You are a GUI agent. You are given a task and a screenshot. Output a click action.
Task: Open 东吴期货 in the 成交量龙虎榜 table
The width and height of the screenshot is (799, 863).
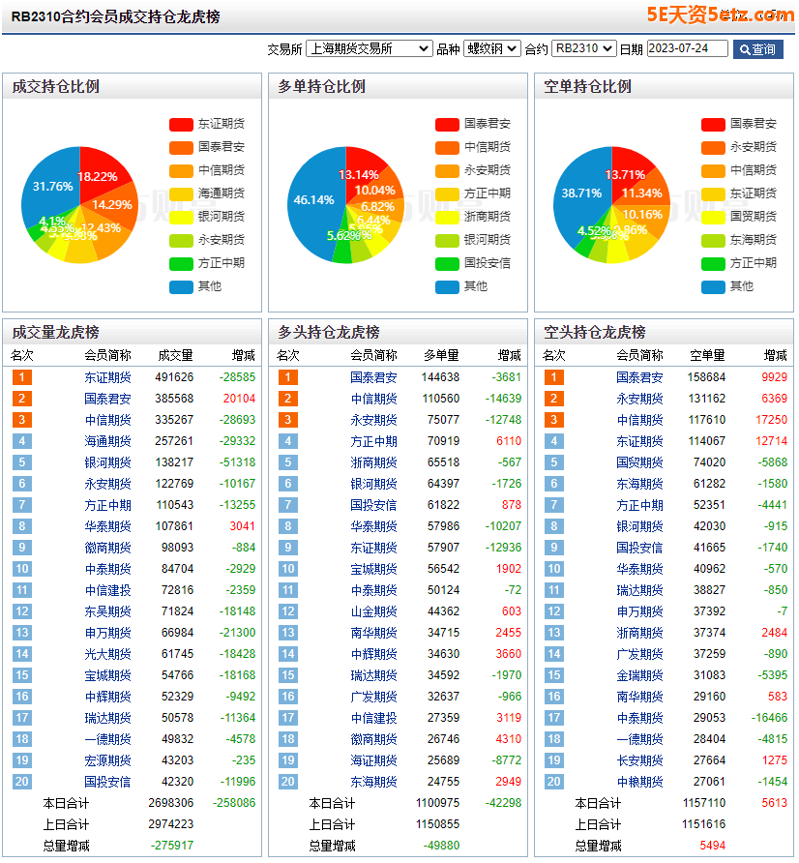click(107, 612)
